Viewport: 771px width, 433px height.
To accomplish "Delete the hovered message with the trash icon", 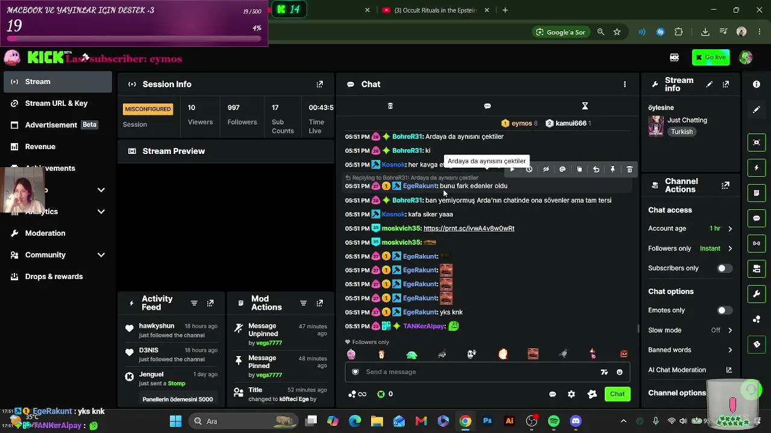I will (x=629, y=170).
